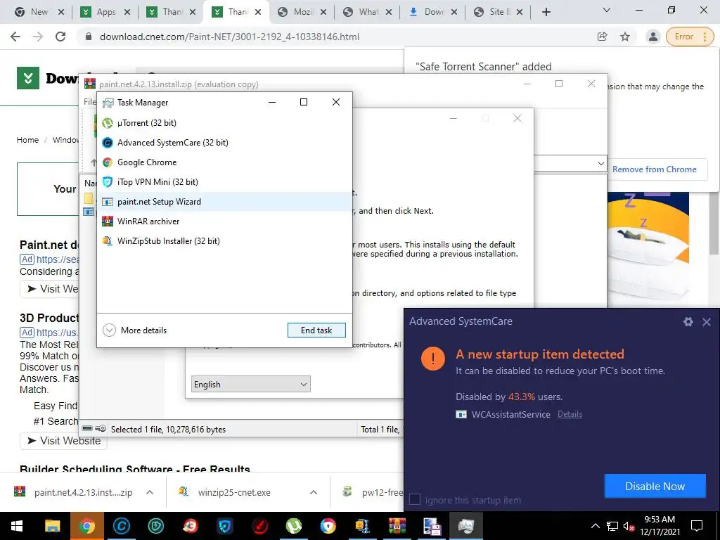Open Advanced SystemCare from taskbar

122,526
